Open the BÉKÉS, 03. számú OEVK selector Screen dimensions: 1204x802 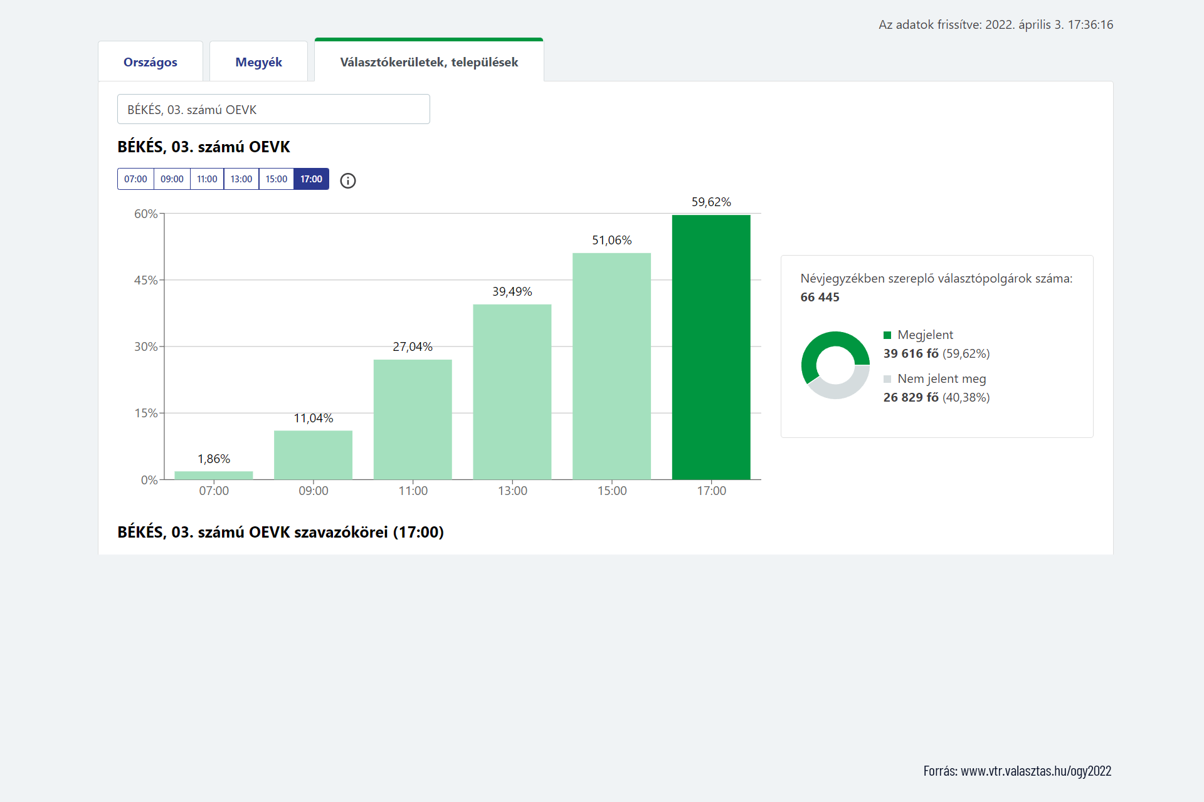273,110
